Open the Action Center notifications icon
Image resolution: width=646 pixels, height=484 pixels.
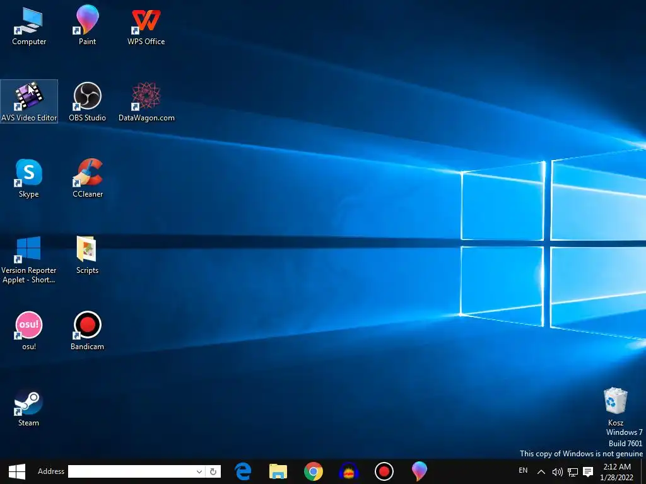pos(588,471)
